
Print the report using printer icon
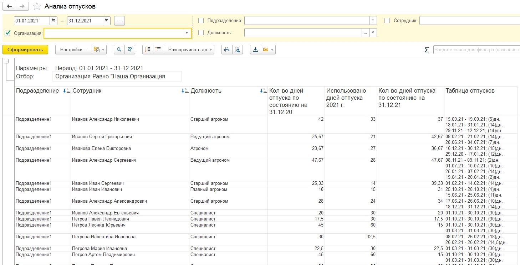pyautogui.click(x=226, y=50)
